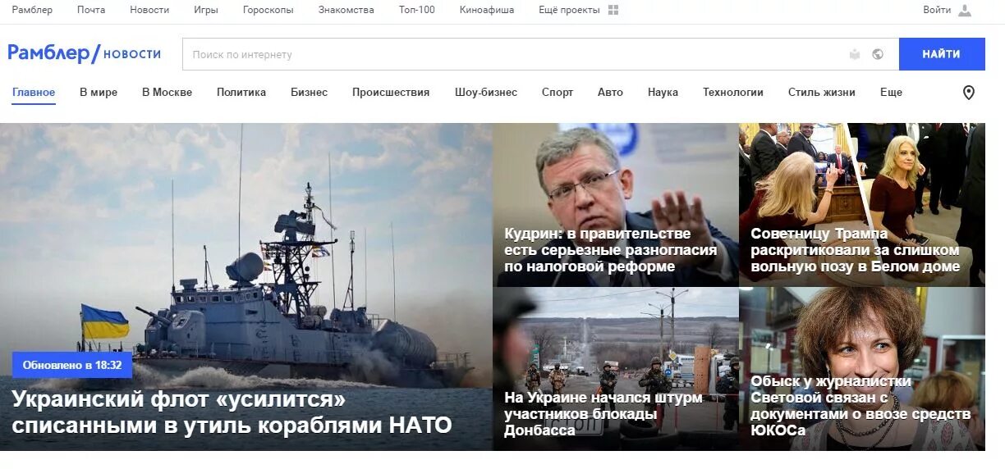Open the Политика section
1005x469 pixels.
pos(241,92)
